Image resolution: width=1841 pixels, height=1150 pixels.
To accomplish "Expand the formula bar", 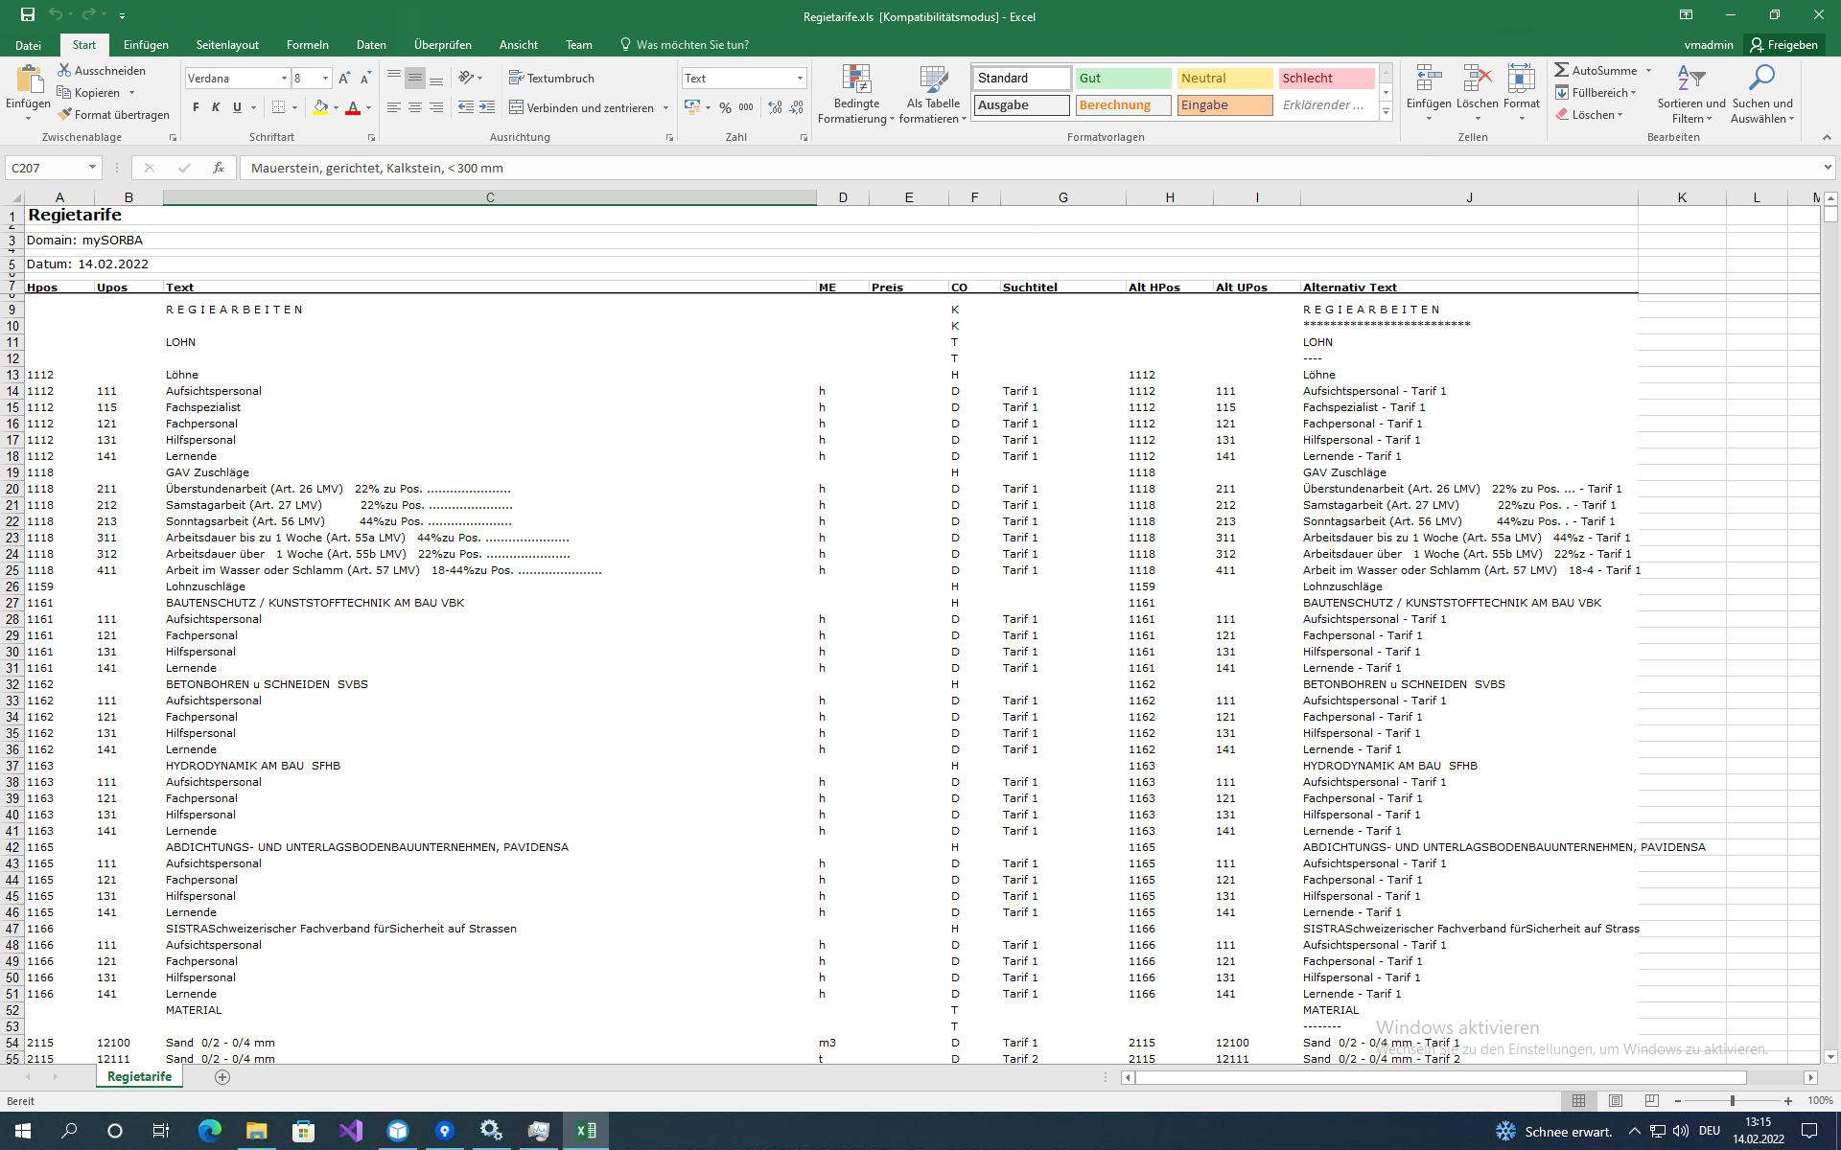I will [1828, 168].
